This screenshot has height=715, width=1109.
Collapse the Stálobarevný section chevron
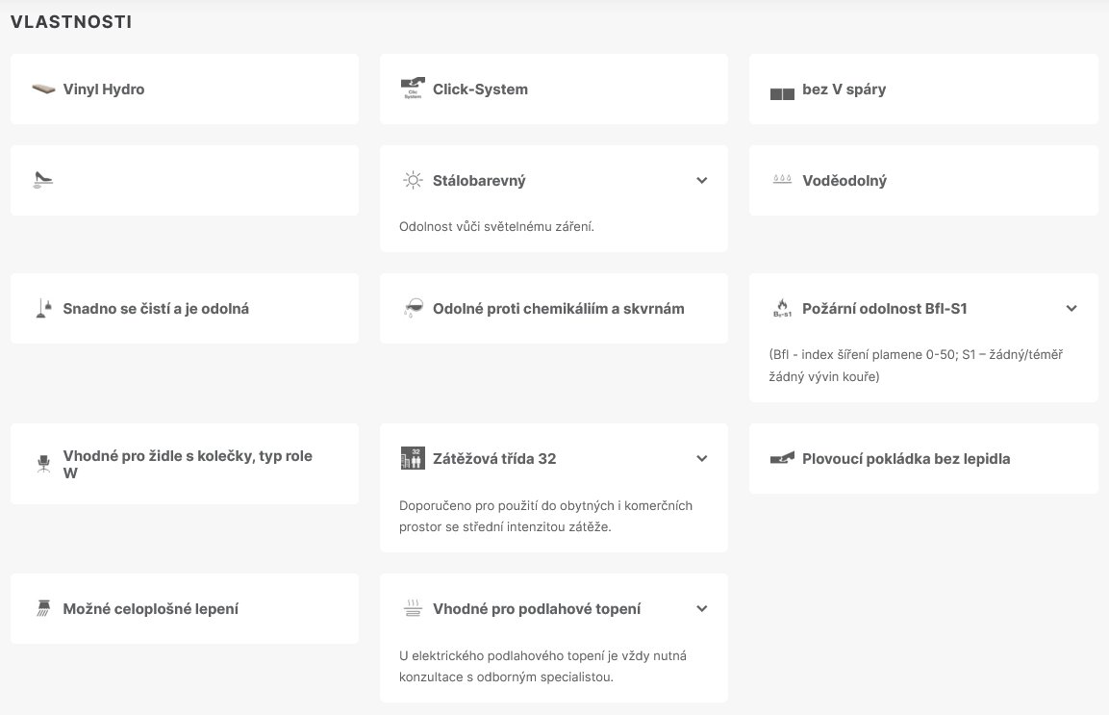(702, 181)
